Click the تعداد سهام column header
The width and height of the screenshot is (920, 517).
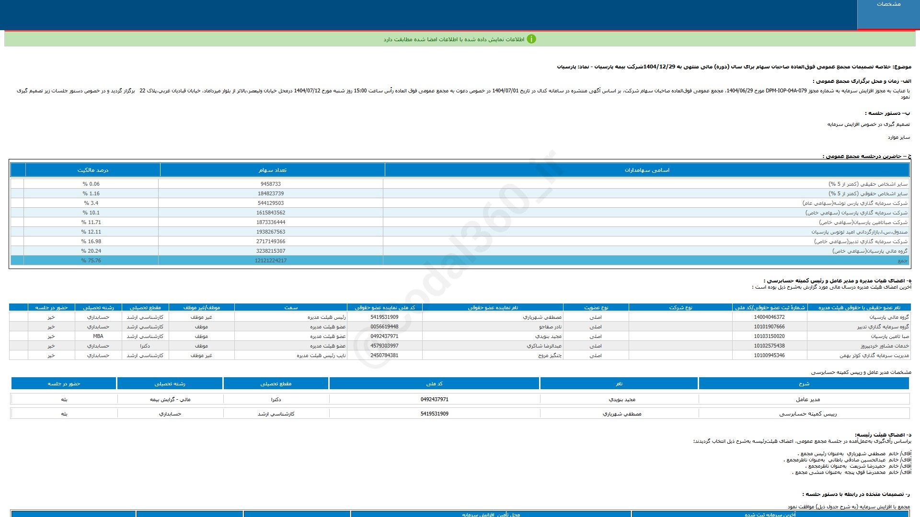(x=272, y=170)
